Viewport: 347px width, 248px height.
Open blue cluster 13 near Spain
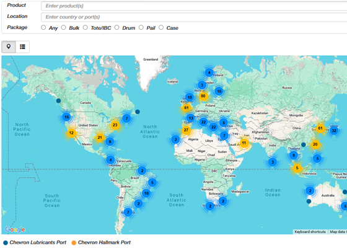[x=191, y=118]
